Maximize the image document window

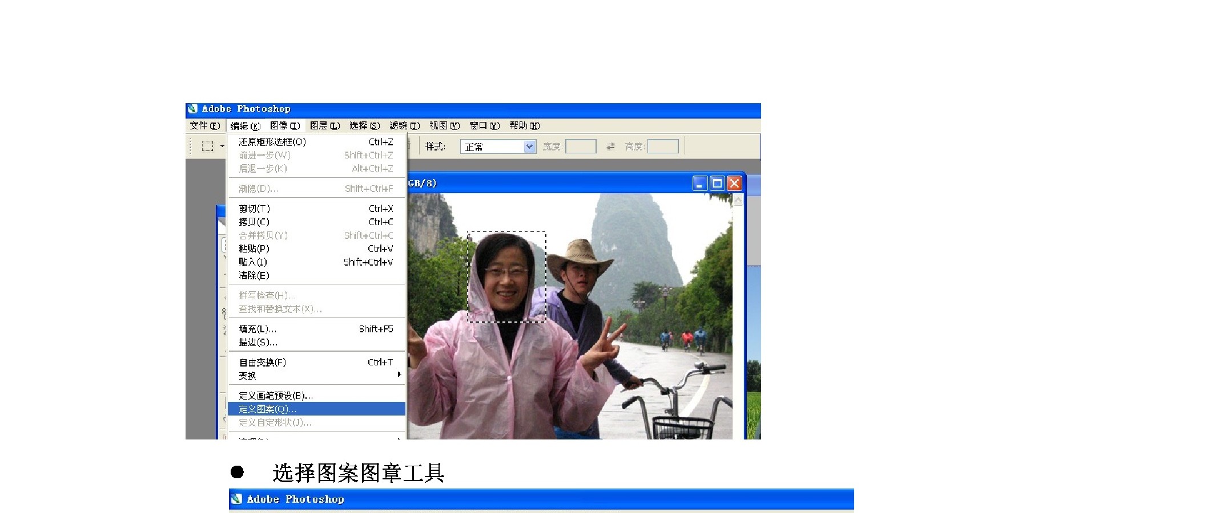[x=717, y=184]
